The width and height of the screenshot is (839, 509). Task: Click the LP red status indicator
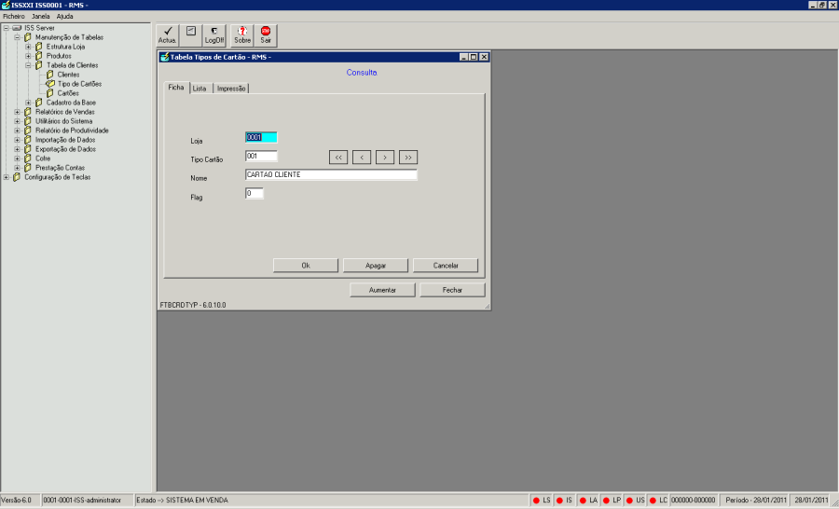pos(606,501)
